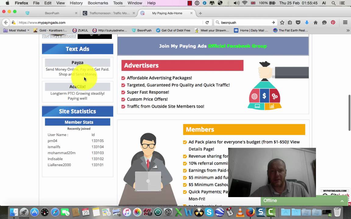Submit search with the go arrow
The height and width of the screenshot is (219, 351).
273,23
